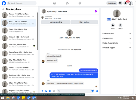The width and height of the screenshot is (136, 100).
Task: Open the Home feed icon
Action: [x=54, y=3]
